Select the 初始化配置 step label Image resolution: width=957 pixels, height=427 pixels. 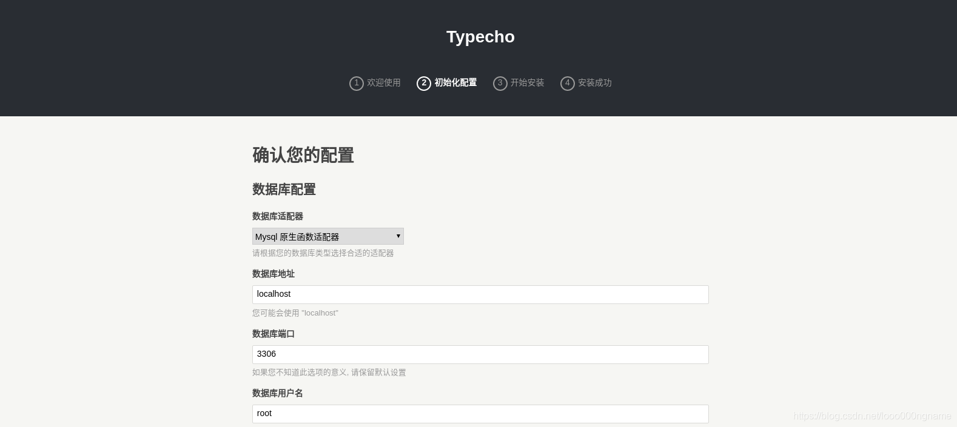(455, 83)
